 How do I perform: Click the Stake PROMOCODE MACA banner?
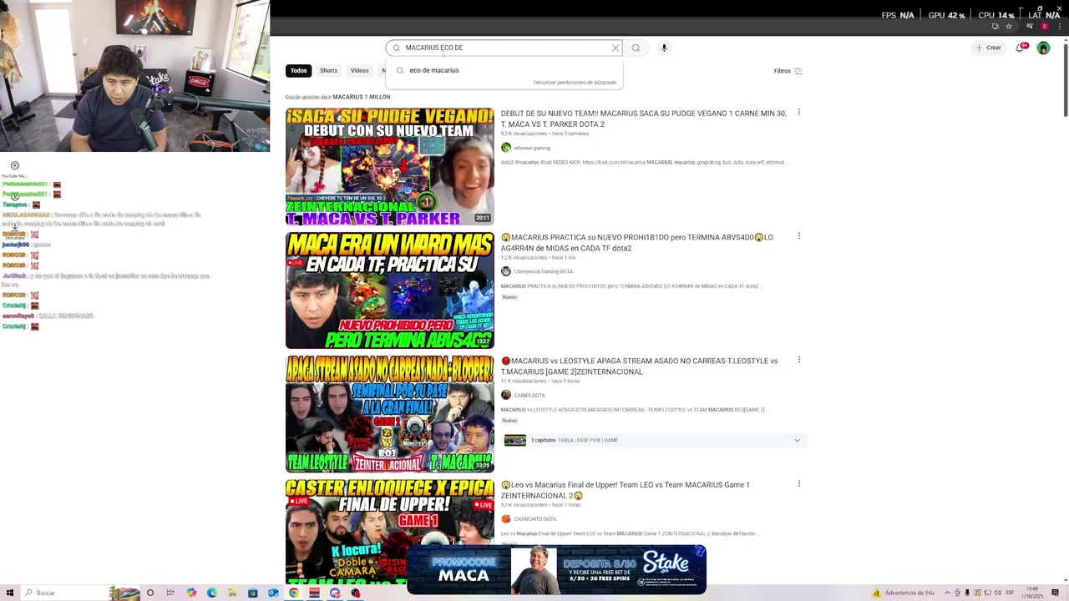[557, 569]
